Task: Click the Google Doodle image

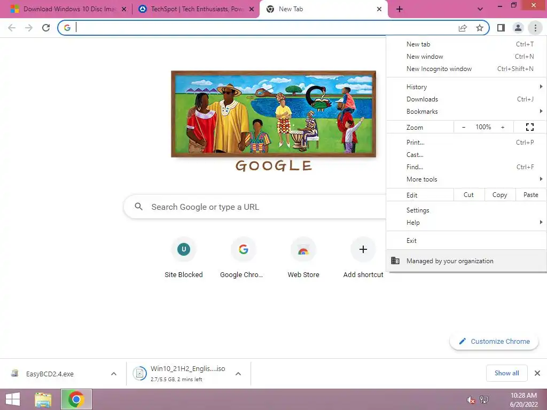Action: (273, 114)
